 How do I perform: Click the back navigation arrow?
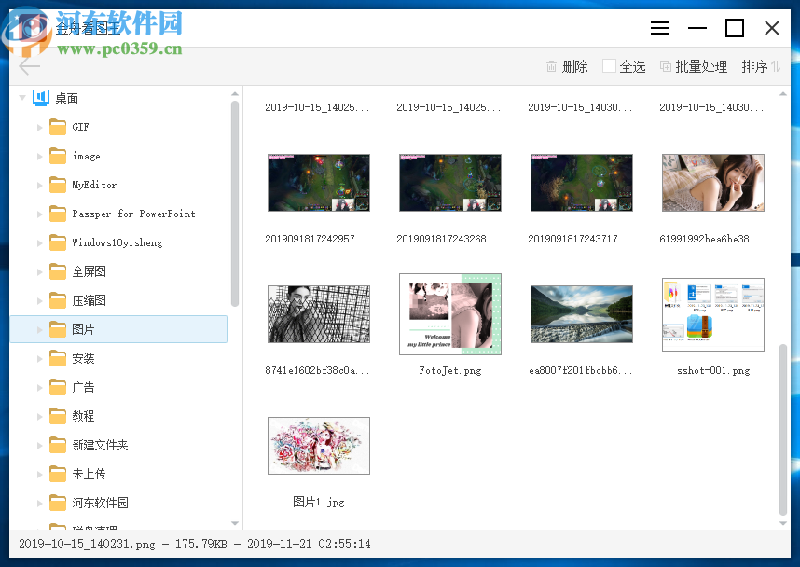coord(29,66)
